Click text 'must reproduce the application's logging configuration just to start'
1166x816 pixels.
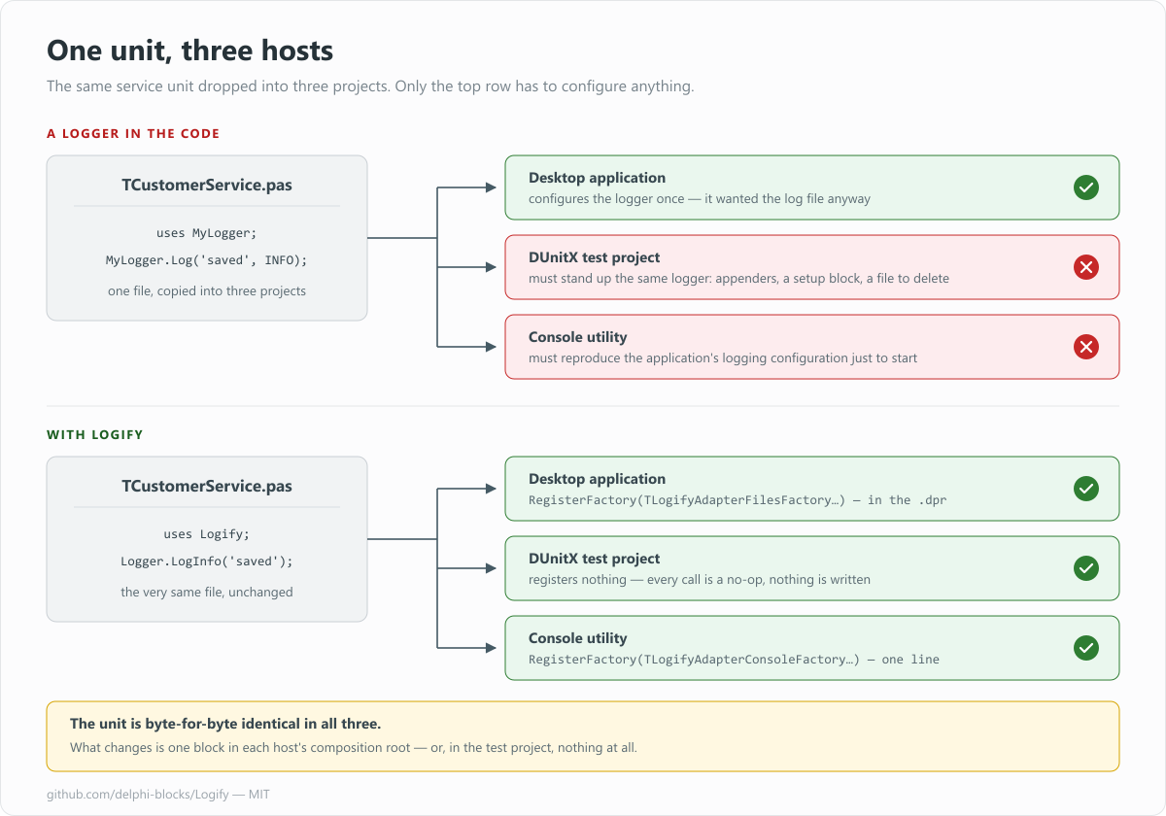pyautogui.click(x=723, y=358)
